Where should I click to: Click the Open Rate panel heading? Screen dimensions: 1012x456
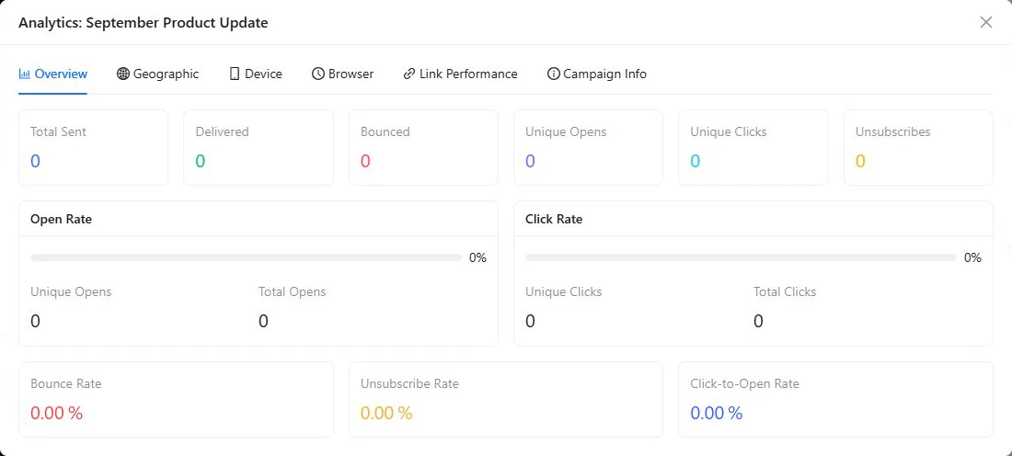62,220
